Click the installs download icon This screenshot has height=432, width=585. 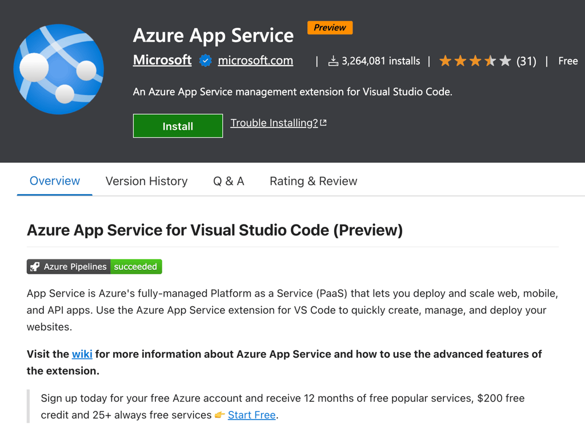click(x=333, y=61)
